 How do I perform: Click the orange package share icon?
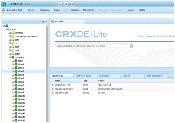coord(72,4)
